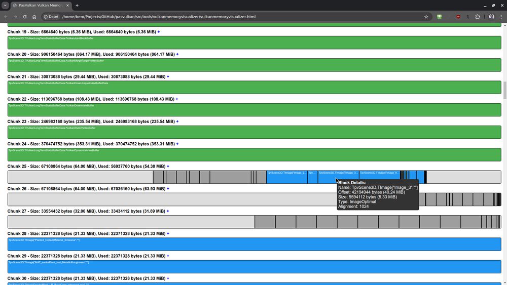Viewport: 507px width, 285px height.
Task: Expand Chunk 23 details with plus sign
Action: tap(177, 121)
